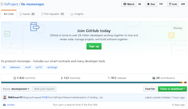This screenshot has height=109, width=188.
Task: Select the exchange topic tag
Action: pyautogui.click(x=52, y=67)
